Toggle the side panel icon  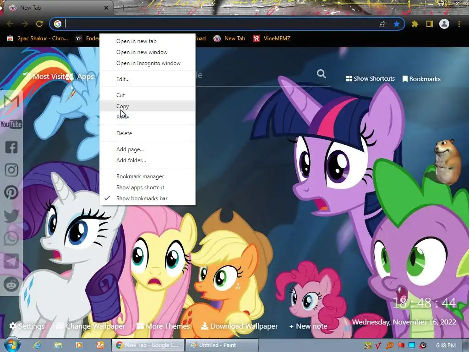(430, 24)
